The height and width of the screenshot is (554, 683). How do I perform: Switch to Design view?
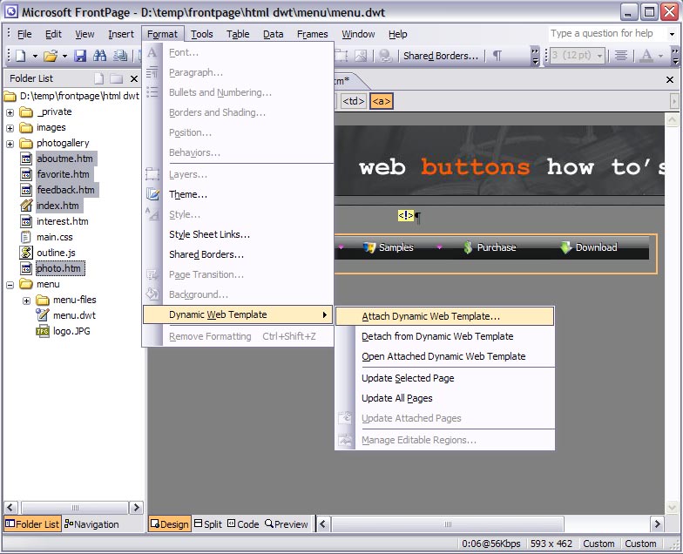click(169, 524)
